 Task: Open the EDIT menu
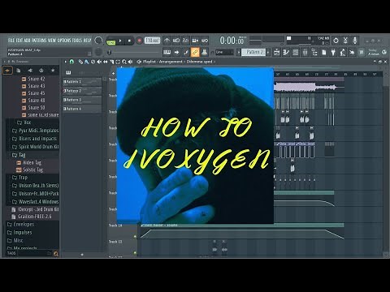pos(19,41)
